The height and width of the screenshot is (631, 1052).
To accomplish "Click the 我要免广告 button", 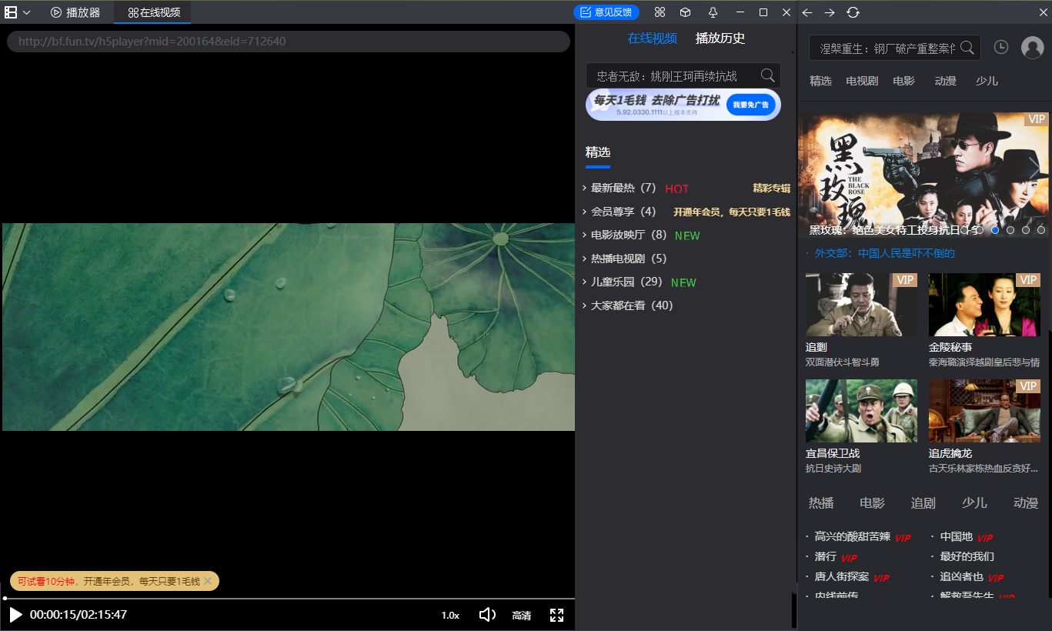I will [x=750, y=105].
